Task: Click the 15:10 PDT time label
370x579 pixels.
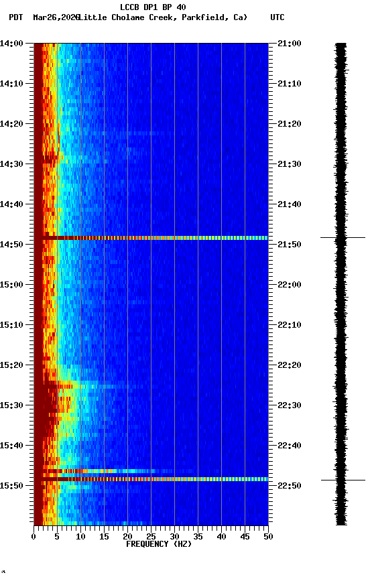Action: coord(11,325)
